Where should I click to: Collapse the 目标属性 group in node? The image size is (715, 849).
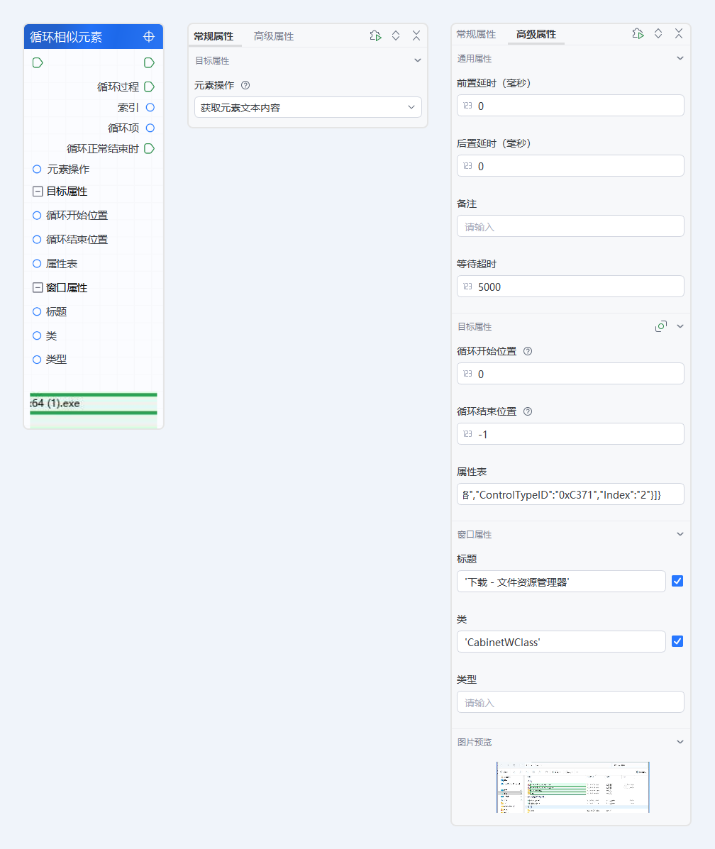(x=38, y=192)
